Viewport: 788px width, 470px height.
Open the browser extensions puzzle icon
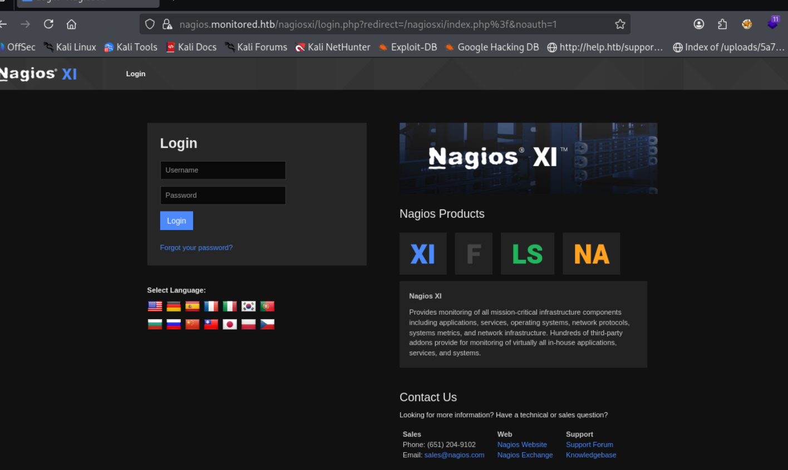click(x=722, y=24)
